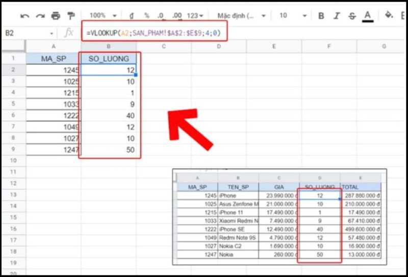Select cell A9 with 1247
The height and width of the screenshot is (277, 408).
click(54, 149)
